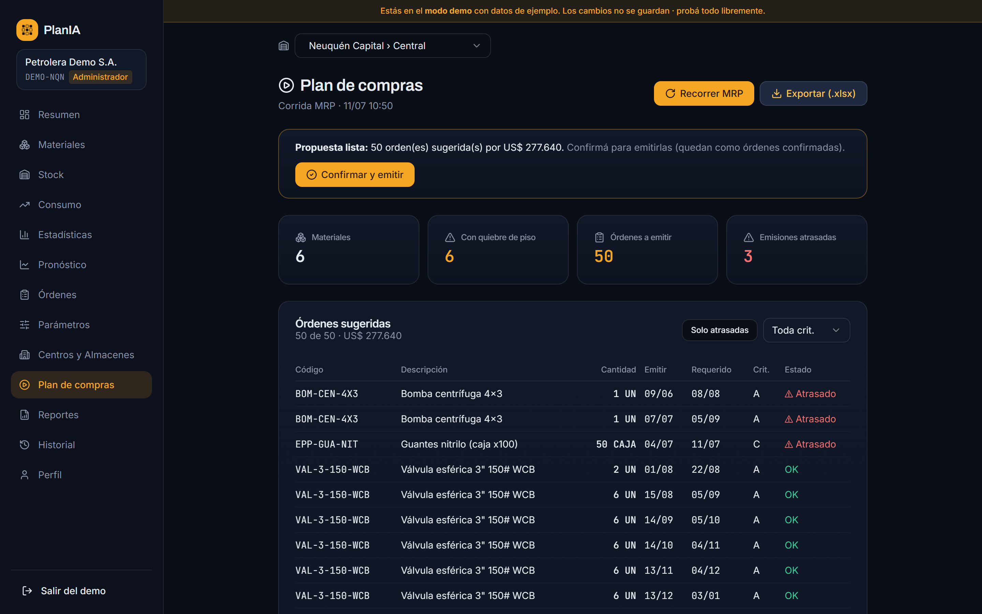
Task: Click the 50 CAJA quantity cell
Action: [615, 444]
